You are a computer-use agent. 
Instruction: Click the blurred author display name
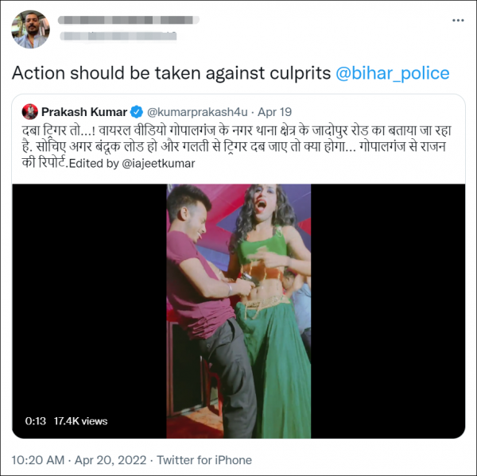[128, 20]
